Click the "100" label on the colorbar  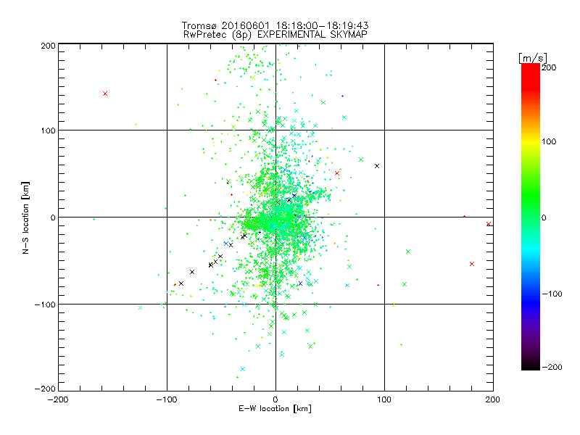tap(549, 141)
